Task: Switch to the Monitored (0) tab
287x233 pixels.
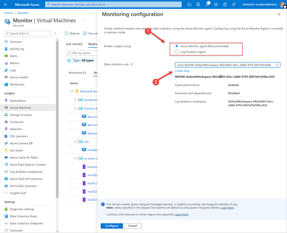Action: 77,72
